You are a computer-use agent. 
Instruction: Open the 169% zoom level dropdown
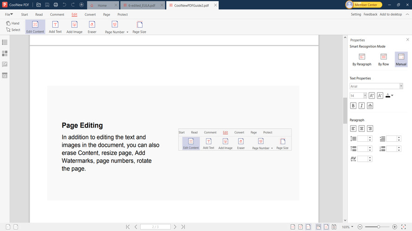[x=352, y=227]
